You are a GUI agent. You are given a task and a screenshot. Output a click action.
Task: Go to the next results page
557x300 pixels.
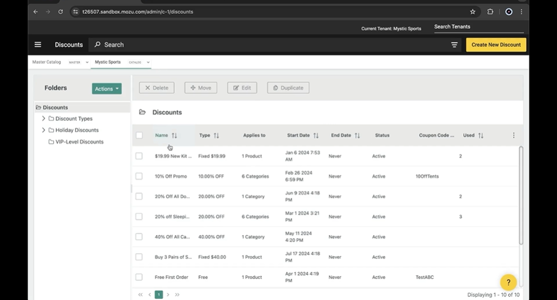coord(168,295)
